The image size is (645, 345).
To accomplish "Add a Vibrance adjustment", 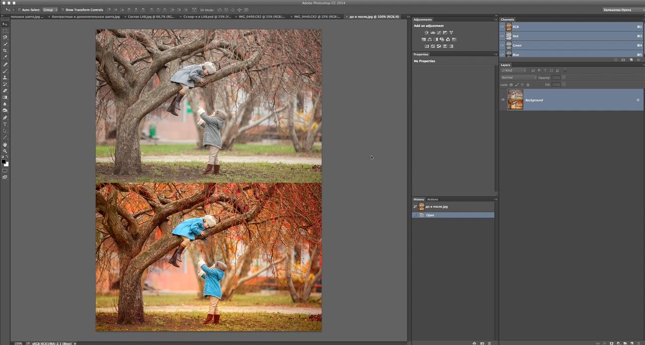I will 451,33.
